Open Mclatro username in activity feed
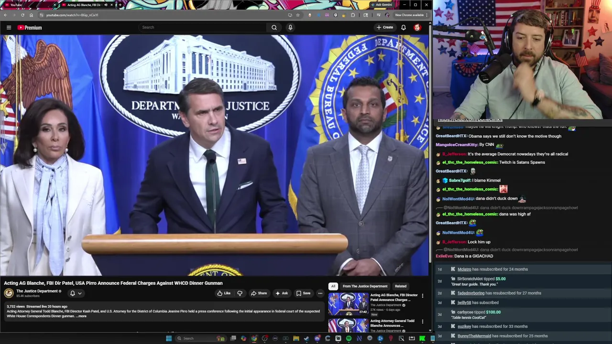 point(464,269)
